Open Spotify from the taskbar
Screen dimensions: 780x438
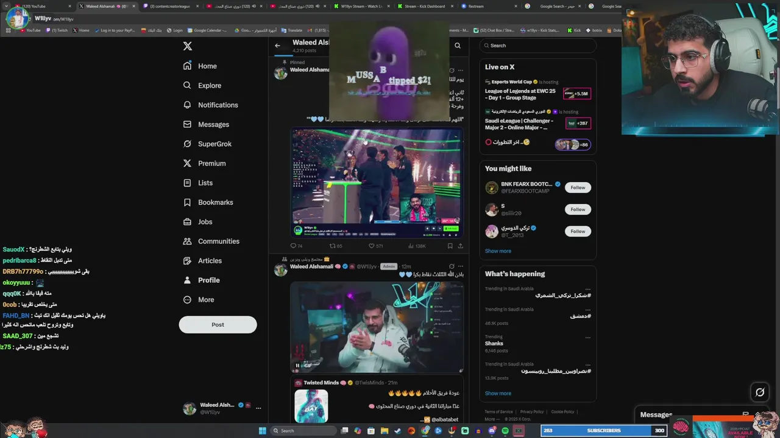505,431
